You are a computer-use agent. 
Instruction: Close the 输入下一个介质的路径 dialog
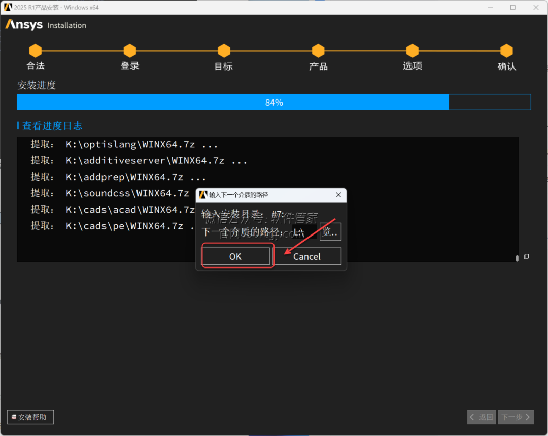click(338, 195)
